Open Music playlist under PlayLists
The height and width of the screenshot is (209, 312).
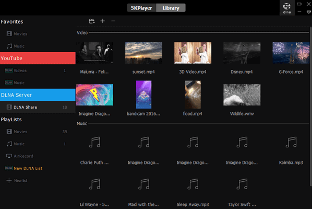(x=38, y=144)
